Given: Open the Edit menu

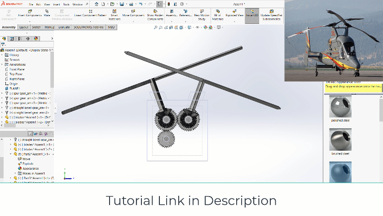Looking at the screenshot, I should [39, 4].
